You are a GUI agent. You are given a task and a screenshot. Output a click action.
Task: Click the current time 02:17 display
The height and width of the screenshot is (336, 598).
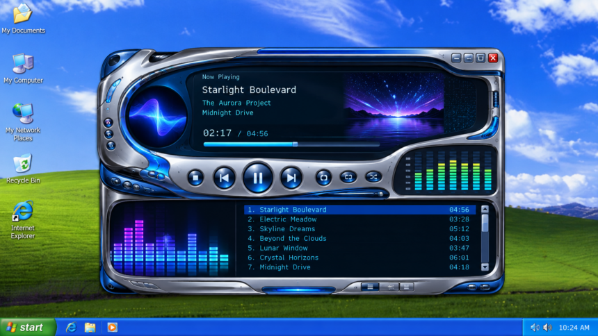(x=217, y=133)
